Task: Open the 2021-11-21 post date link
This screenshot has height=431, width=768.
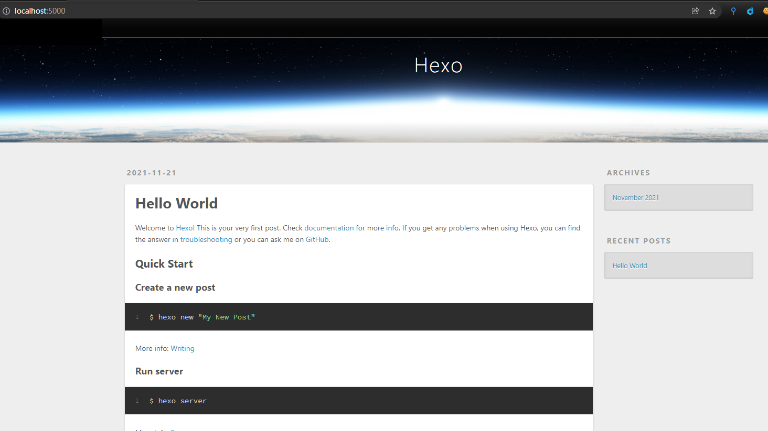Action: pyautogui.click(x=152, y=173)
